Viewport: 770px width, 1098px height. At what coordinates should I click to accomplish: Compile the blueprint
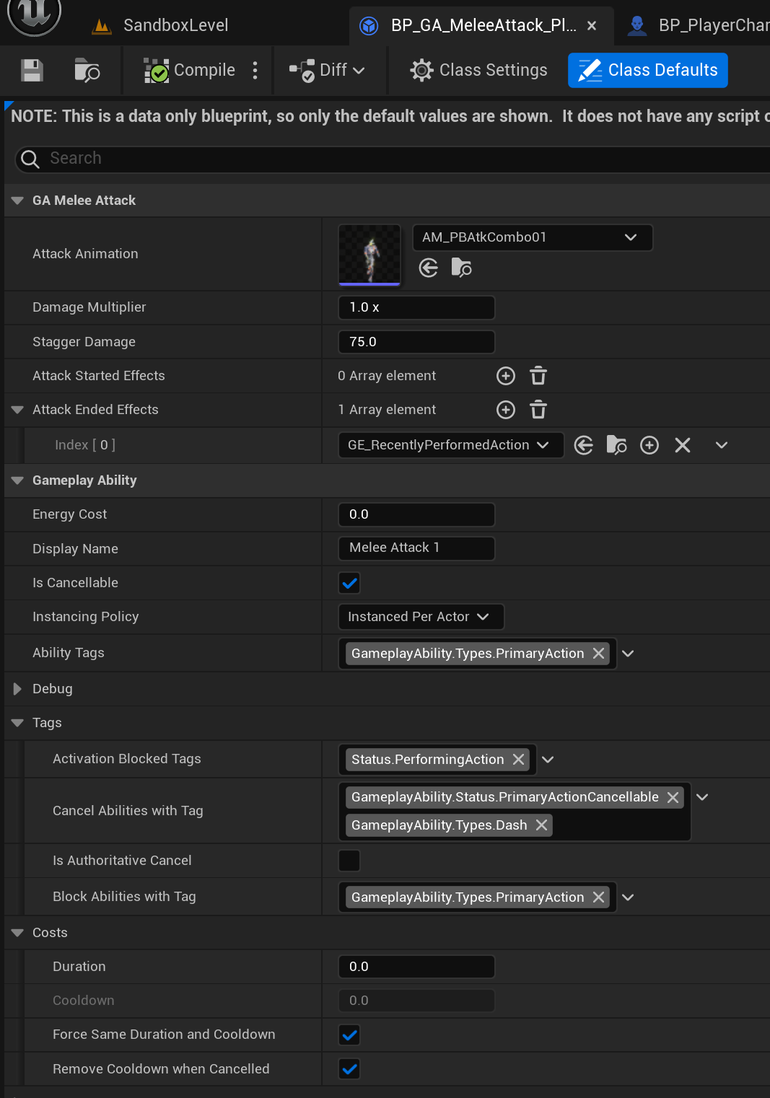click(x=190, y=70)
